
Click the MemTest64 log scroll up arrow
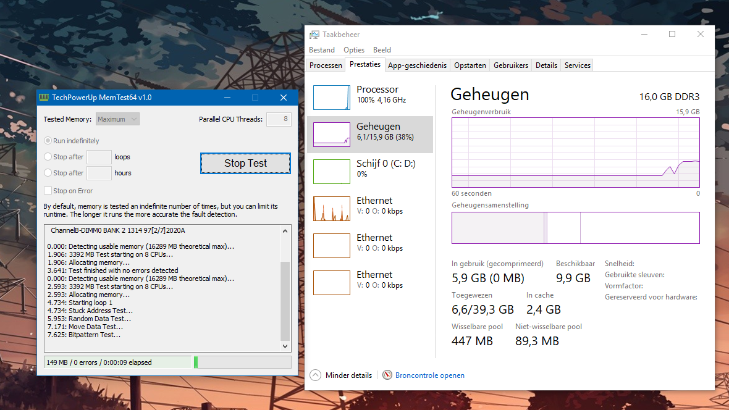point(285,231)
